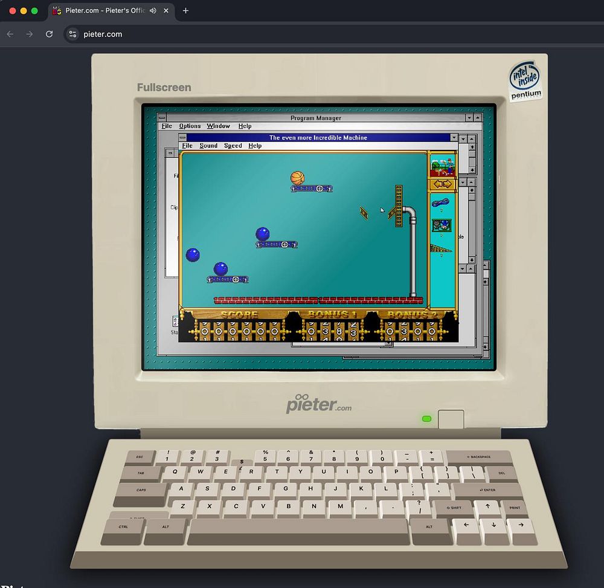
Task: Select the lowest conveyor belt
Action: coord(228,279)
